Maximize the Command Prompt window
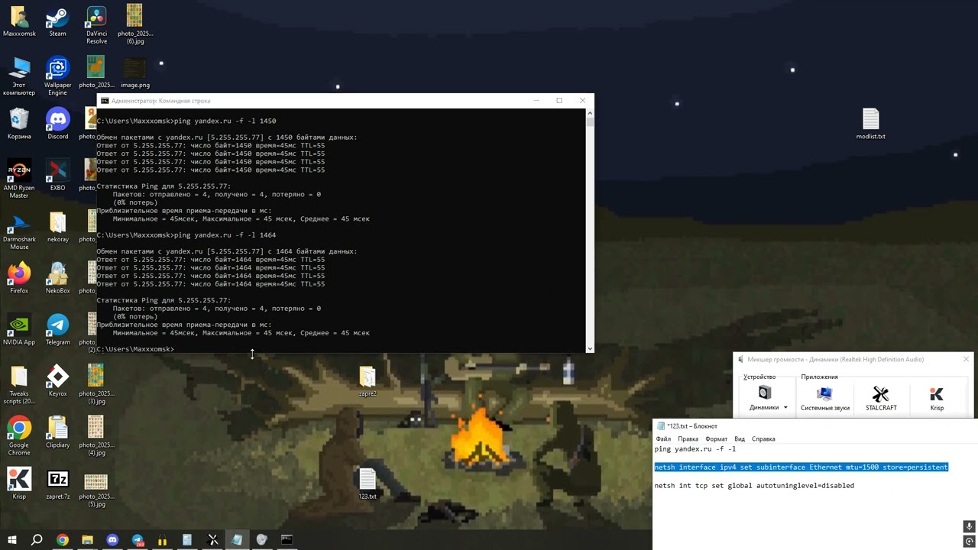978x550 pixels. pyautogui.click(x=559, y=100)
